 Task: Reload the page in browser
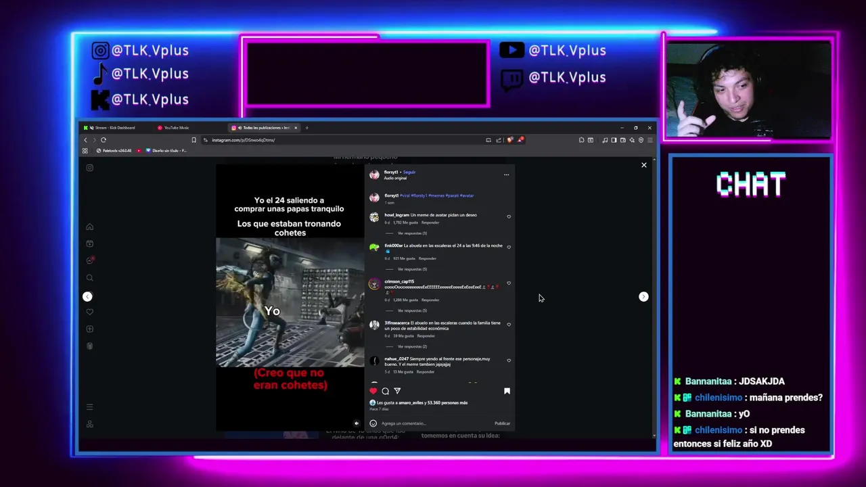tap(104, 140)
